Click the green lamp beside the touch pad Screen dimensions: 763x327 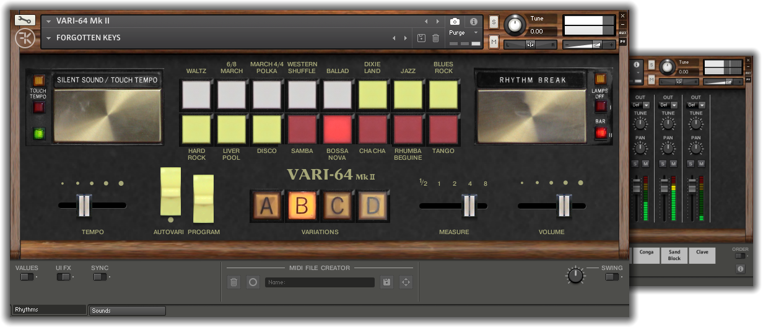pyautogui.click(x=38, y=133)
